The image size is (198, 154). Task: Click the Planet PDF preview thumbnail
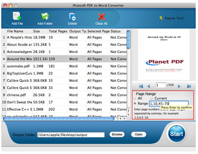tap(164, 54)
